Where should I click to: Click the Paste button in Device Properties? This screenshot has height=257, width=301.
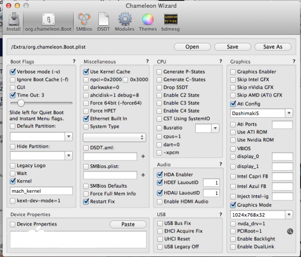pyautogui.click(x=128, y=225)
